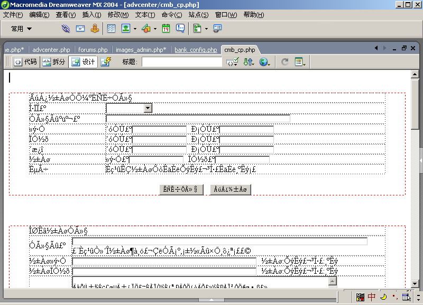Click the Comment icon in Insert bar
The image size is (423, 305).
[x=180, y=29]
